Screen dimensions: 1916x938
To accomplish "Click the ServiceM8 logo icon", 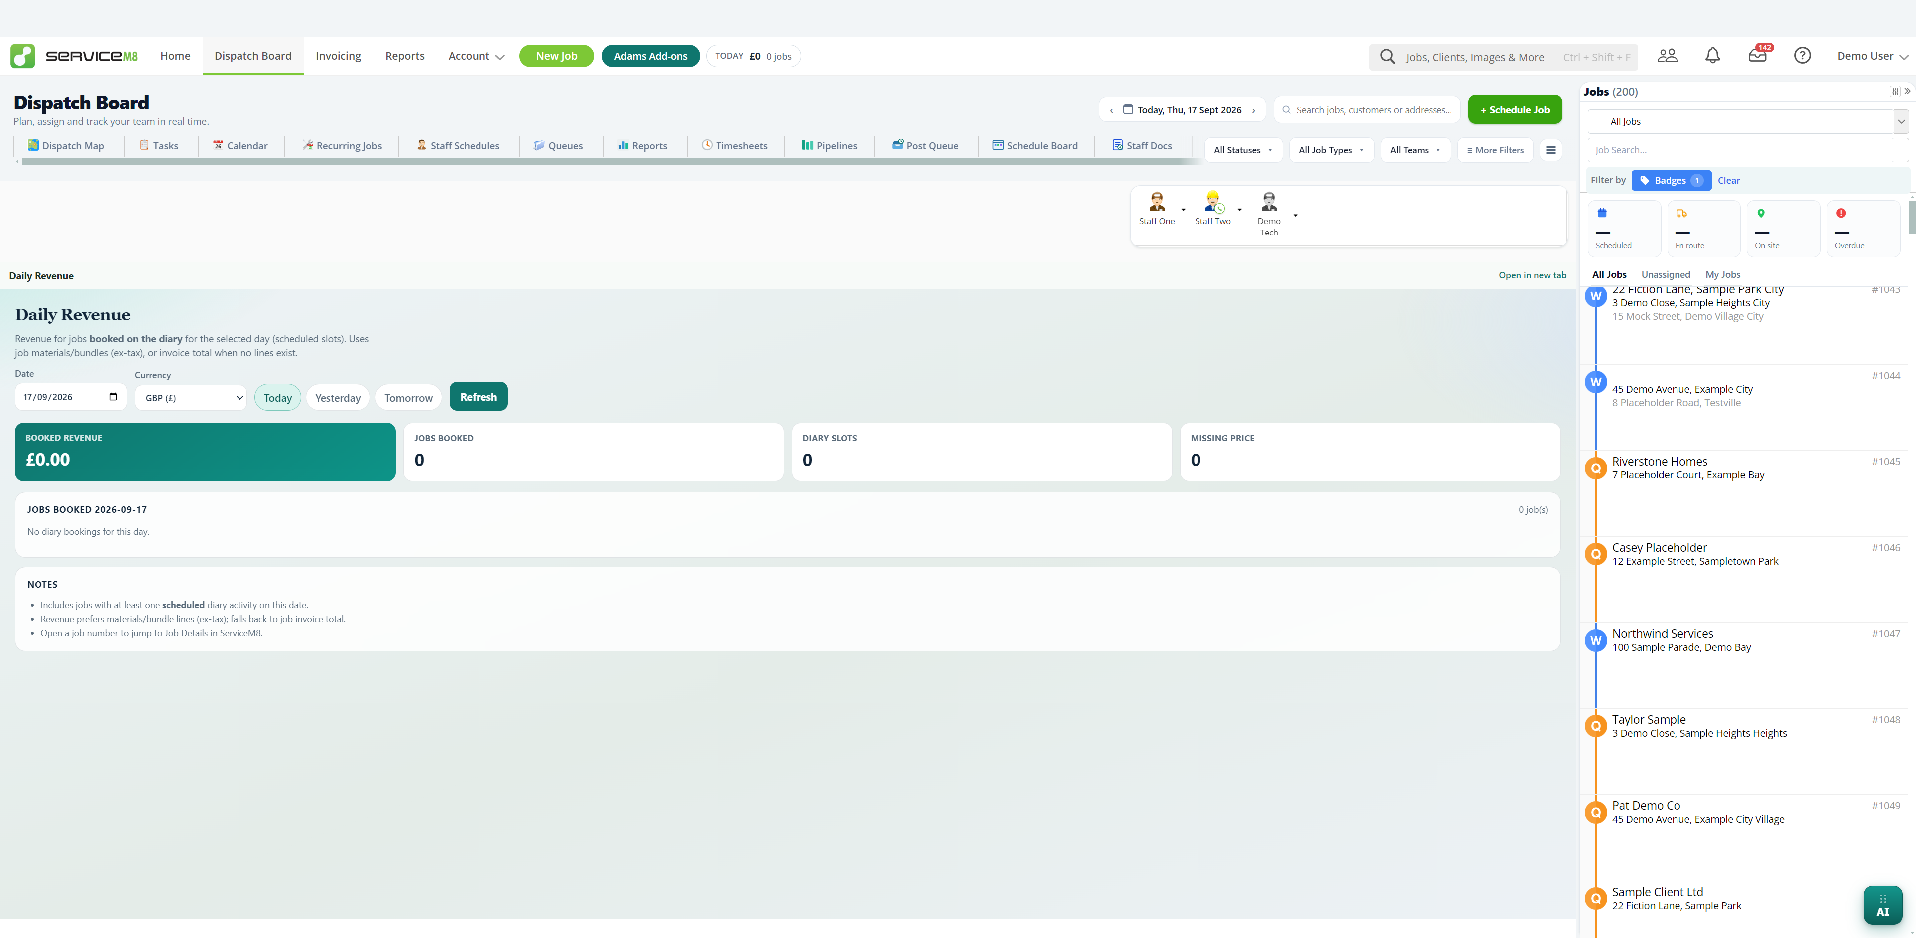I will click(22, 56).
